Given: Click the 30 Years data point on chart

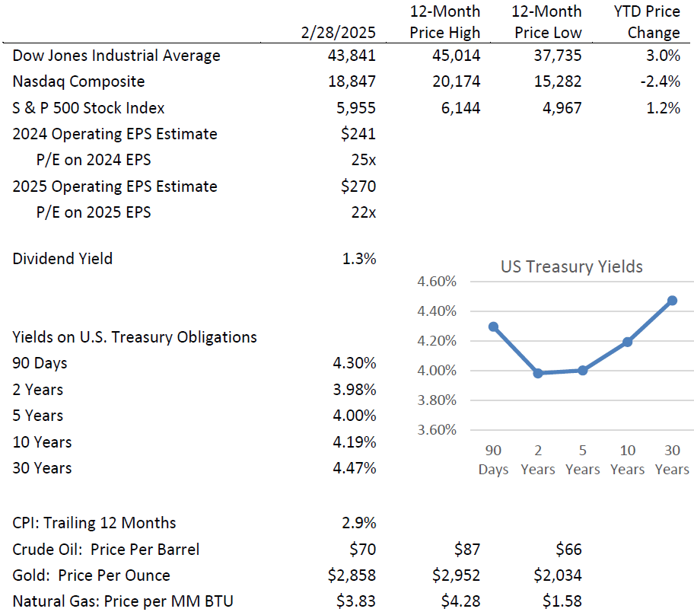Looking at the screenshot, I should point(673,301).
